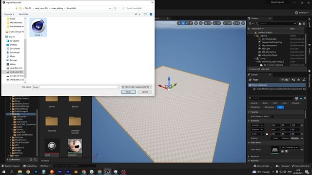The height and width of the screenshot is (175, 312).
Task: Select Desktop in the dialog sidebar
Action: tap(13, 45)
